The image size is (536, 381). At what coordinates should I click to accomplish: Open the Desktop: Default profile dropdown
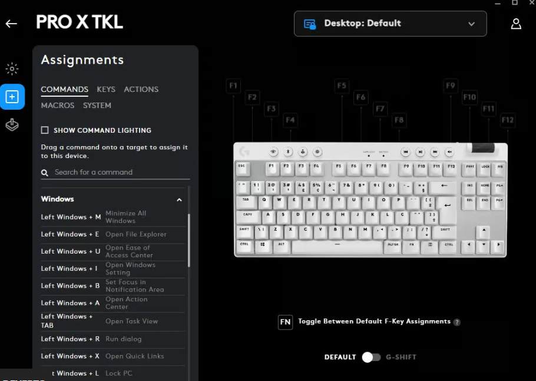point(390,24)
